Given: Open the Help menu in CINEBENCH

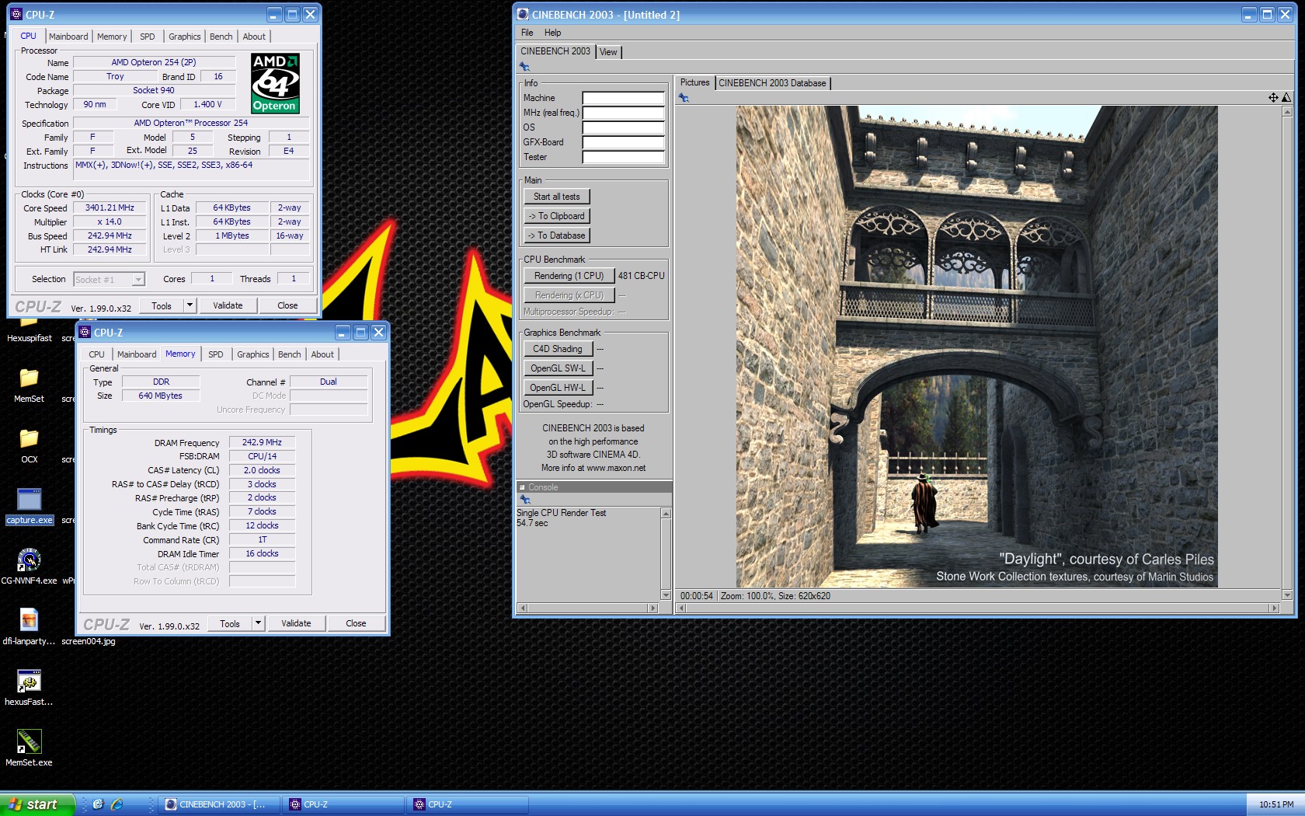Looking at the screenshot, I should click(552, 33).
